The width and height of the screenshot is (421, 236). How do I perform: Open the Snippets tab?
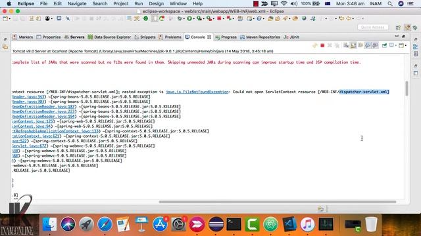tap(145, 37)
